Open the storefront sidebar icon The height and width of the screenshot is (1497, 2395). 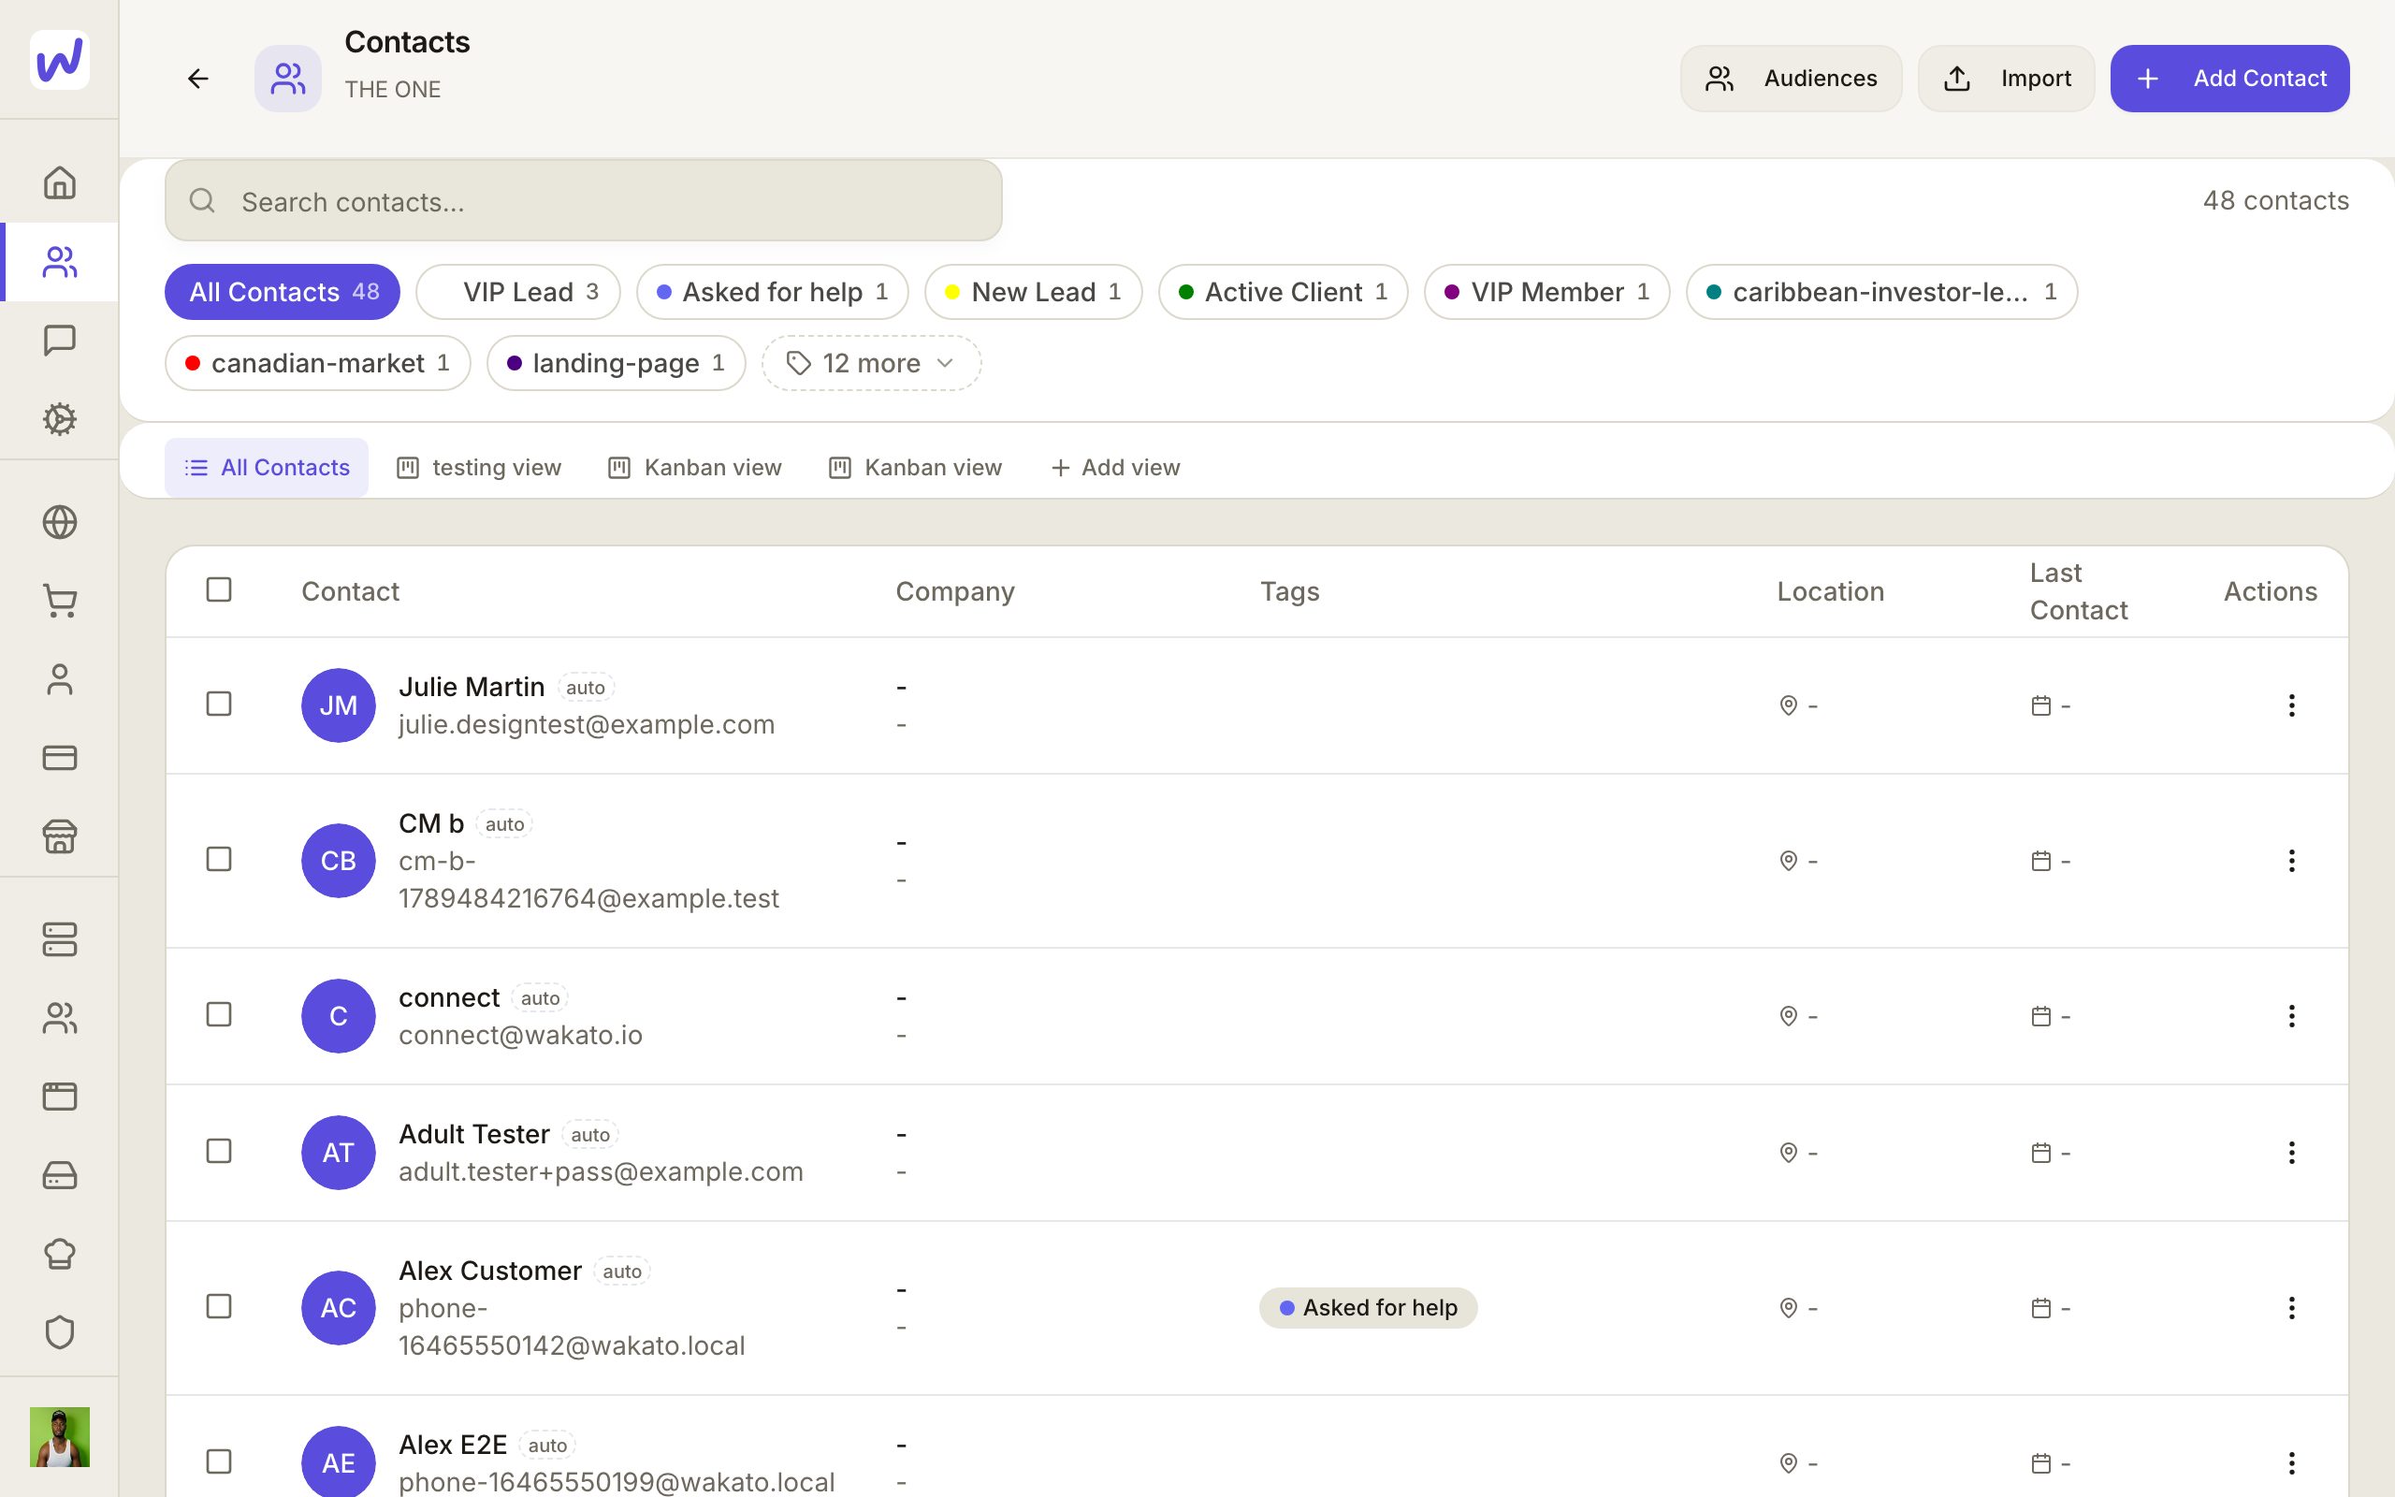coord(59,836)
